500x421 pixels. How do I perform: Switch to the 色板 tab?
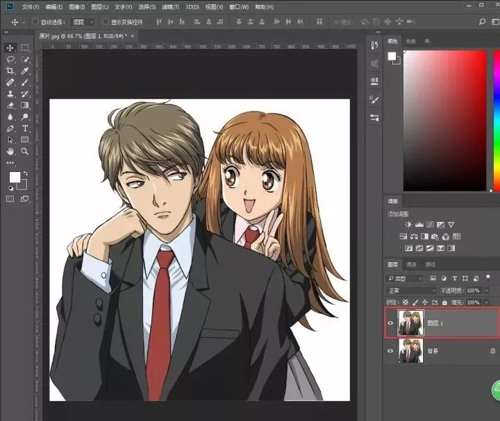click(x=410, y=42)
